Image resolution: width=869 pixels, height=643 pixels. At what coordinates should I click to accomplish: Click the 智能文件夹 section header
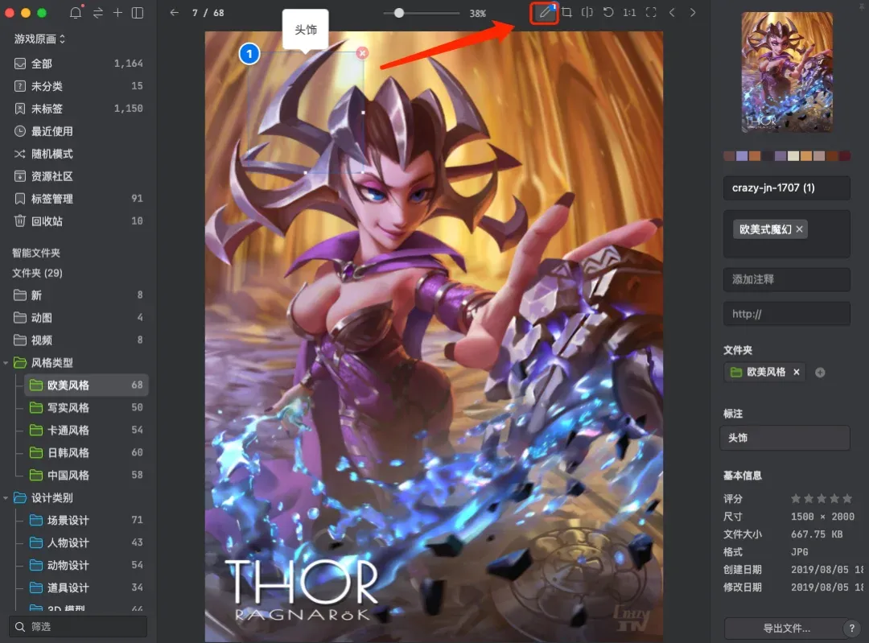tap(36, 253)
